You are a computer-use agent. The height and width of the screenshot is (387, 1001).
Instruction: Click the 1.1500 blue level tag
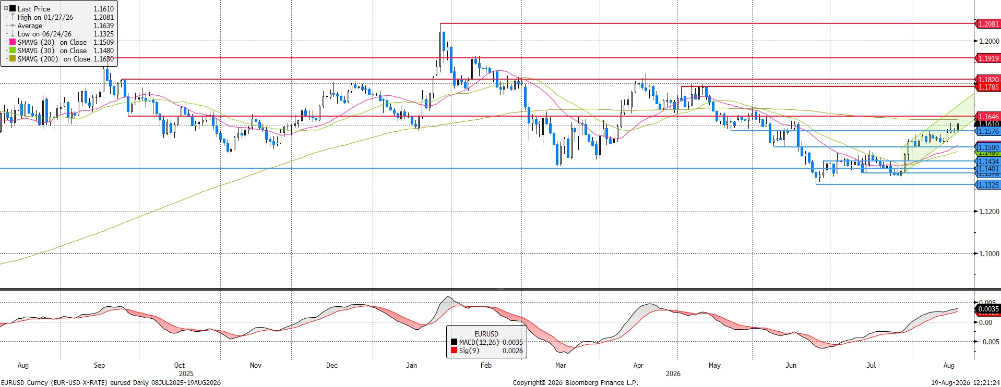[x=987, y=147]
